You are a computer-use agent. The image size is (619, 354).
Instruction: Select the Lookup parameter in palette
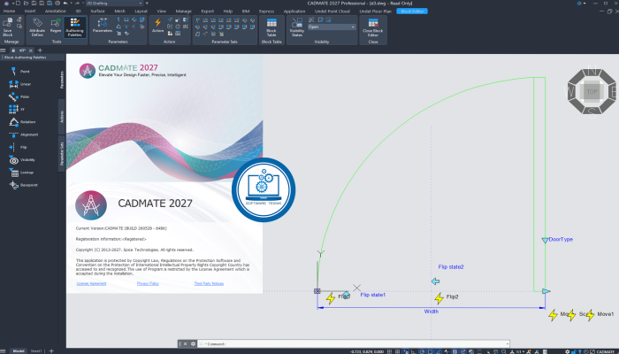pos(21,173)
